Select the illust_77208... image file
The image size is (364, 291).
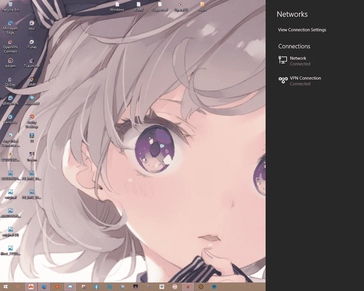11,251
